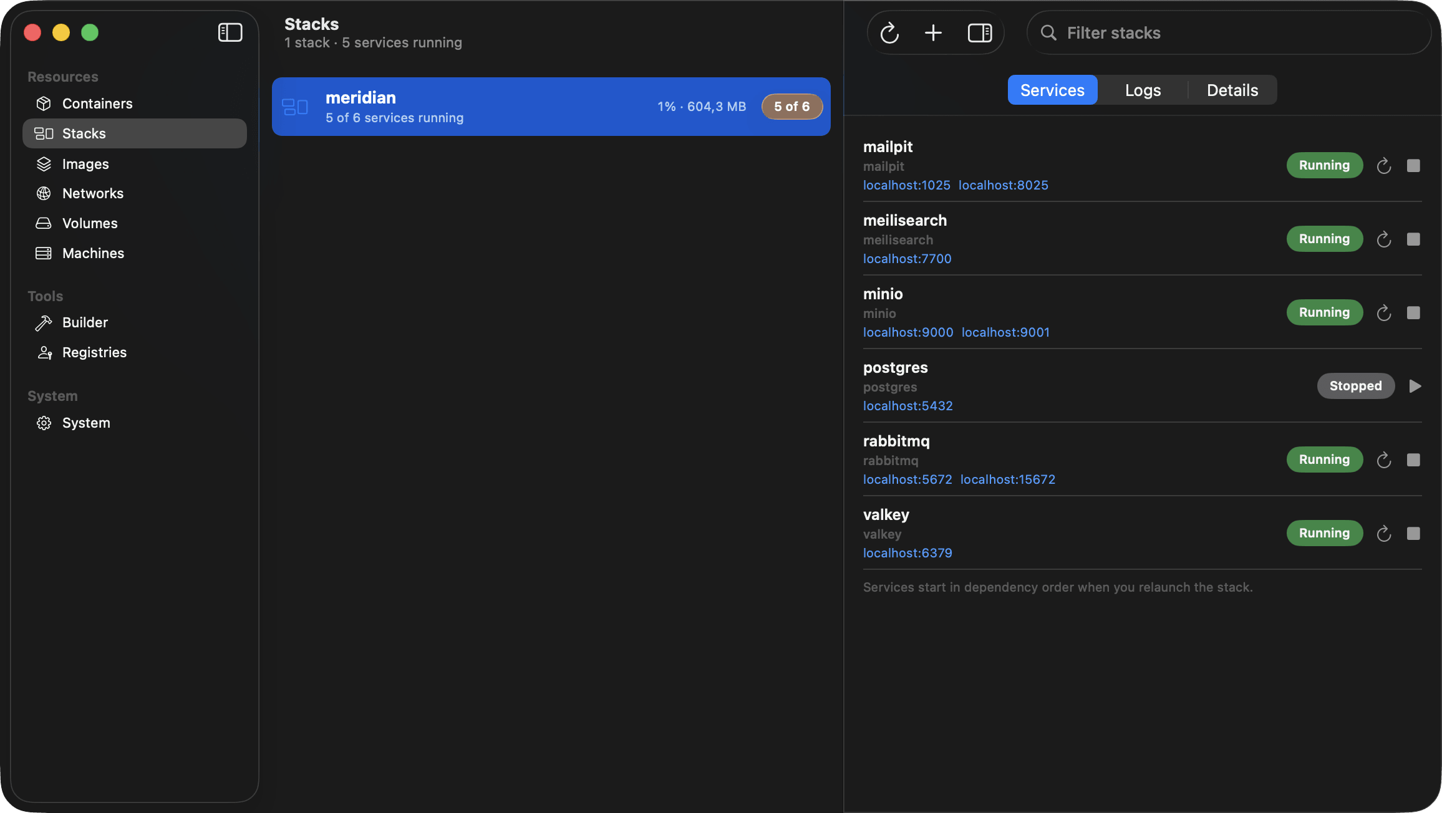
Task: Click the Networks globe icon
Action: pos(44,193)
